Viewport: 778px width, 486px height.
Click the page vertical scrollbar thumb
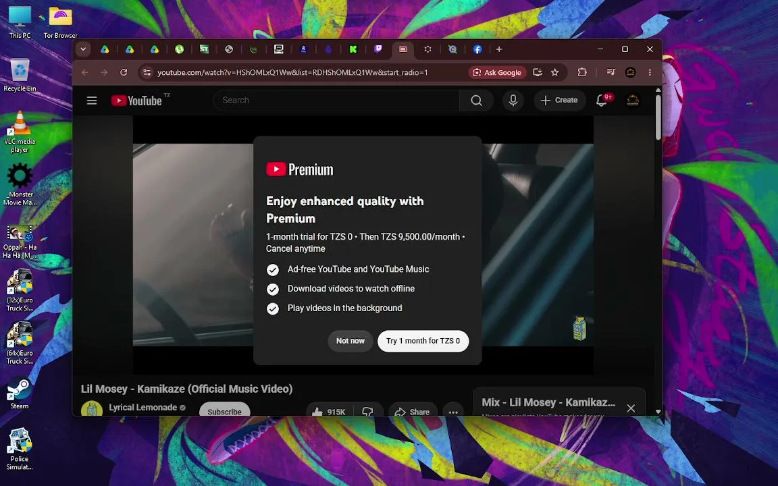pyautogui.click(x=658, y=117)
